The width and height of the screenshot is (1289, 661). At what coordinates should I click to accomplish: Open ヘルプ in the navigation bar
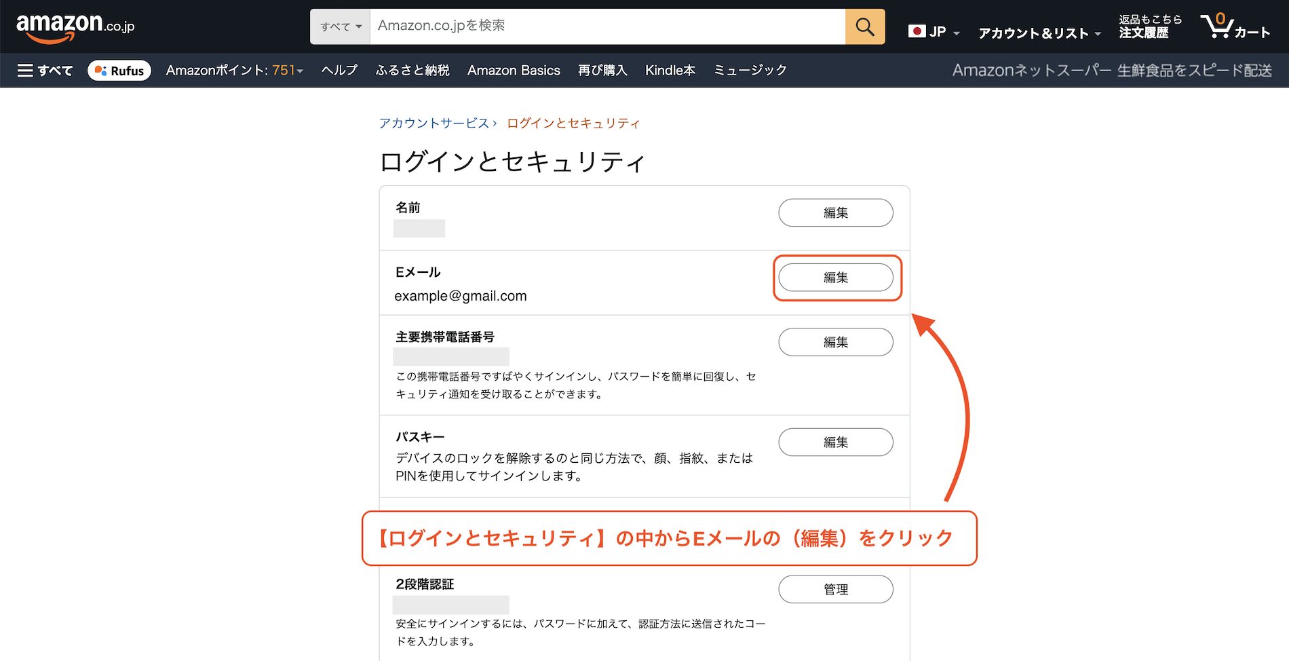[339, 71]
